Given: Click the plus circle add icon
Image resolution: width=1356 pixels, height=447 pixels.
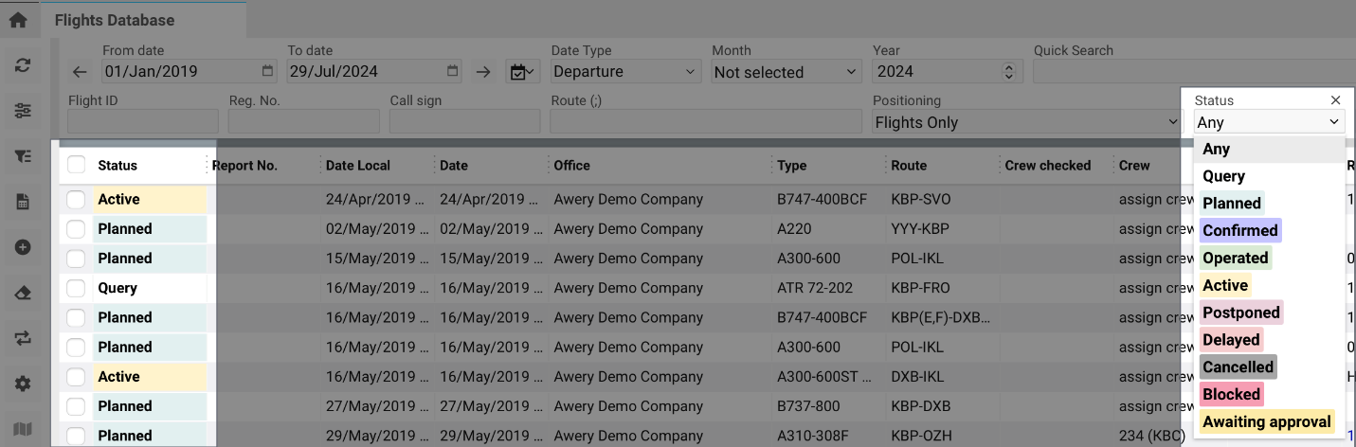Looking at the screenshot, I should (x=23, y=247).
